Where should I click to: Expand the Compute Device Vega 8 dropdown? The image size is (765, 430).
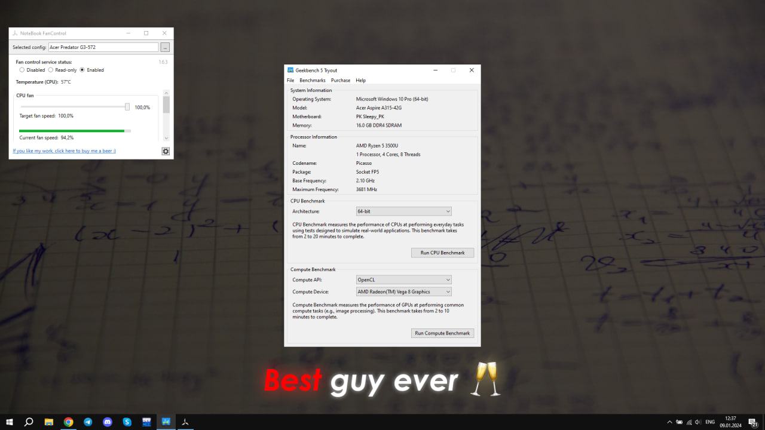pyautogui.click(x=404, y=292)
